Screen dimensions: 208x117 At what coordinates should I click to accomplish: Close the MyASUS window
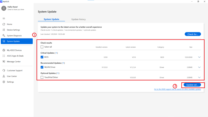(205, 2)
